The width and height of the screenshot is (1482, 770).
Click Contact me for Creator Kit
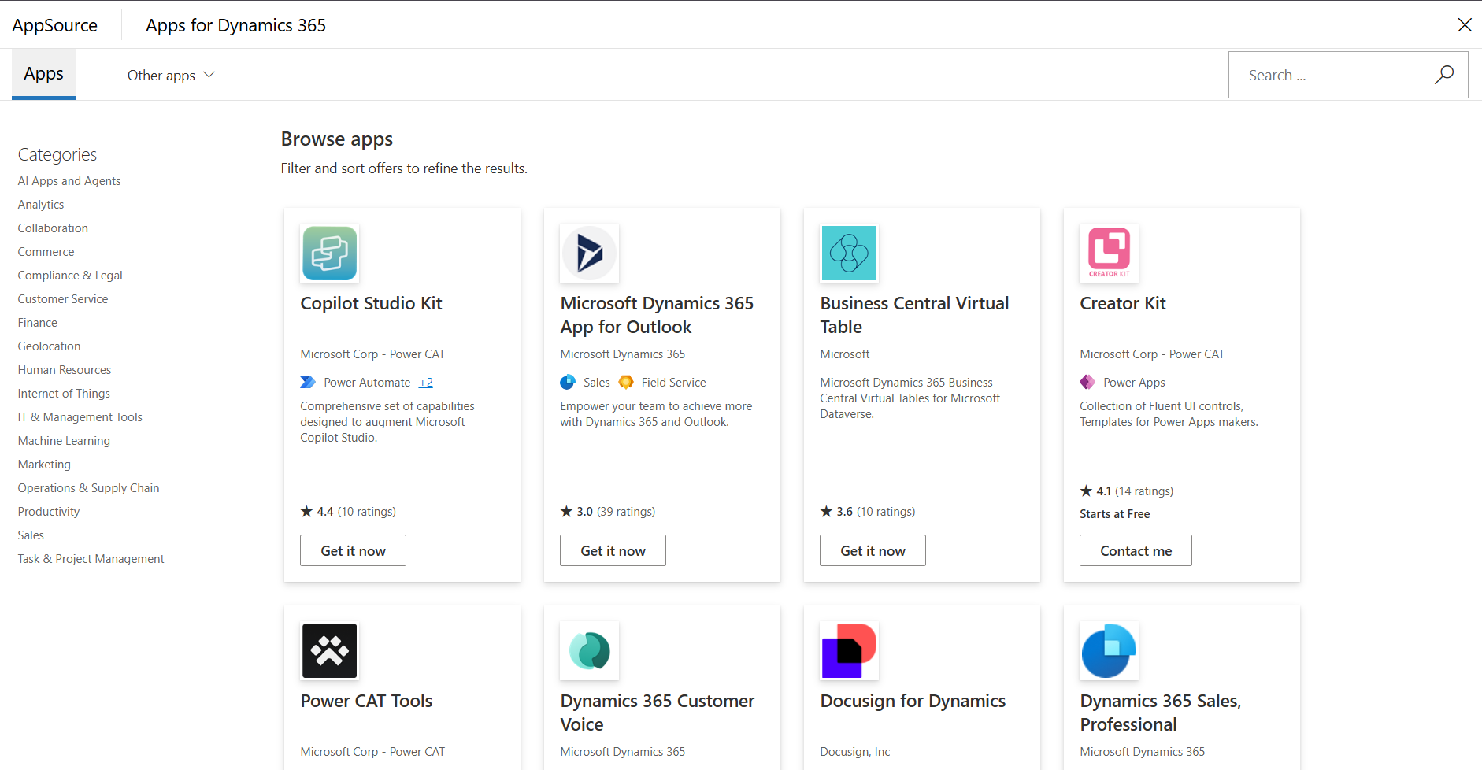click(1136, 551)
